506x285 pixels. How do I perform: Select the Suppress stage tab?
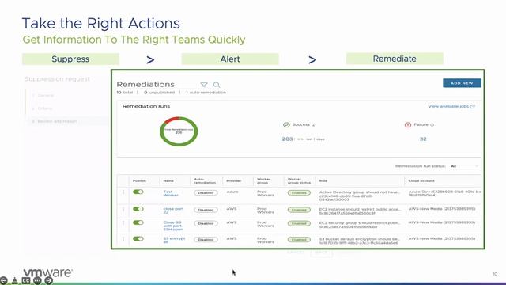click(x=70, y=59)
